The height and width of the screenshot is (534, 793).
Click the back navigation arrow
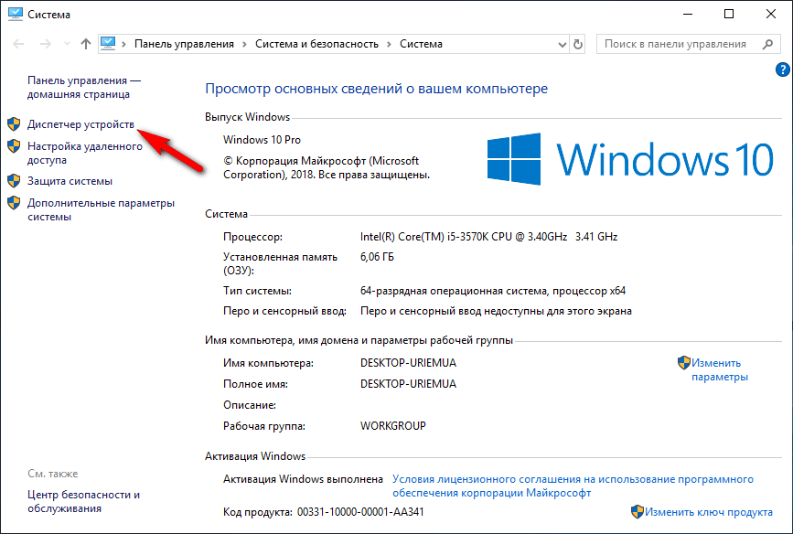pyautogui.click(x=18, y=44)
